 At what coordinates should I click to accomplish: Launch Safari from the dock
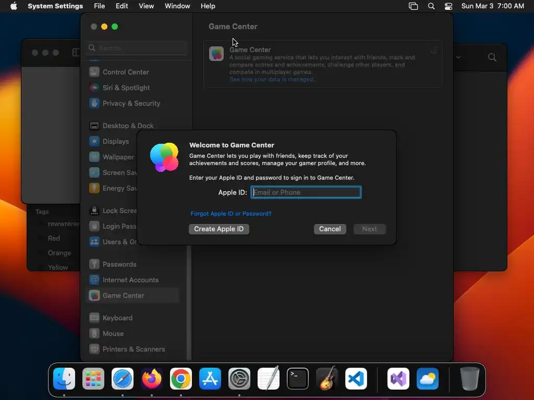pos(123,379)
